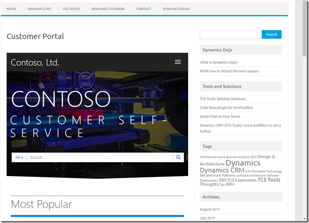Click the Contoso portal Search field
This screenshot has width=309, height=223.
click(x=100, y=157)
